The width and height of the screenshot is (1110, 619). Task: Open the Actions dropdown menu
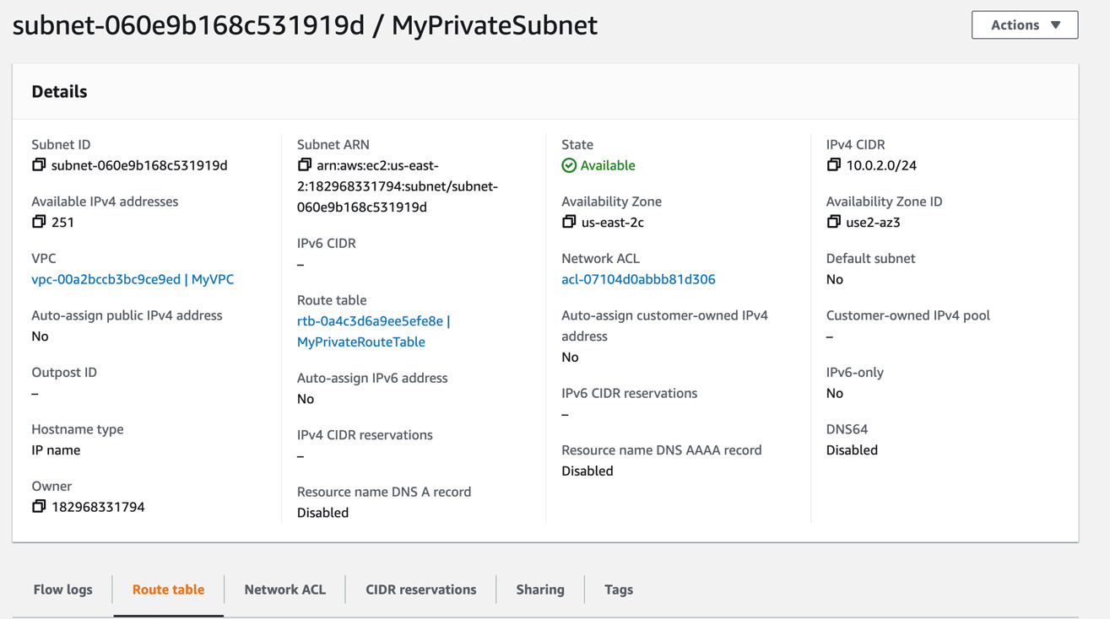click(1025, 25)
